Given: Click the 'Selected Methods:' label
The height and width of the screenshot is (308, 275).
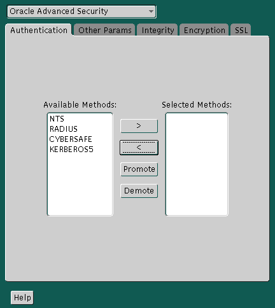Looking at the screenshot, I should click(x=197, y=104).
